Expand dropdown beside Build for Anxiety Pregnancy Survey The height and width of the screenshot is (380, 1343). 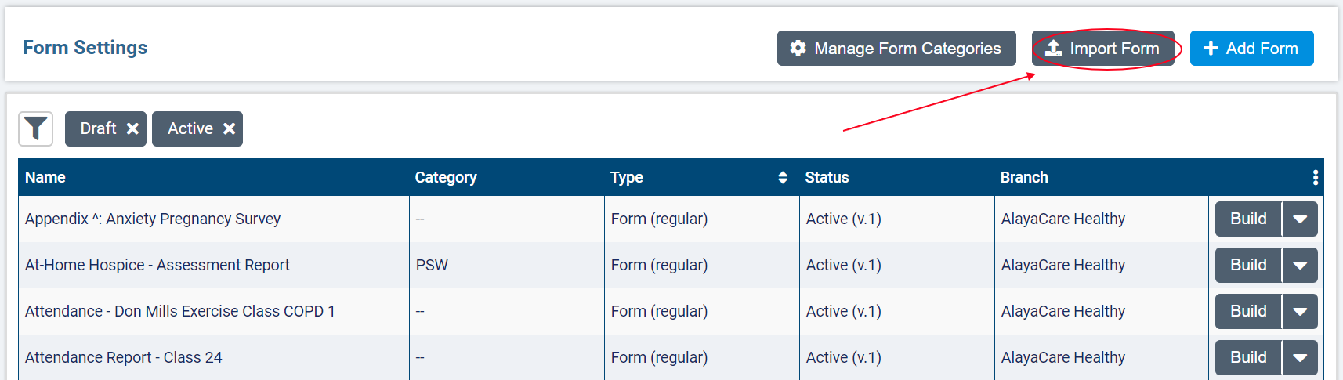click(x=1300, y=219)
